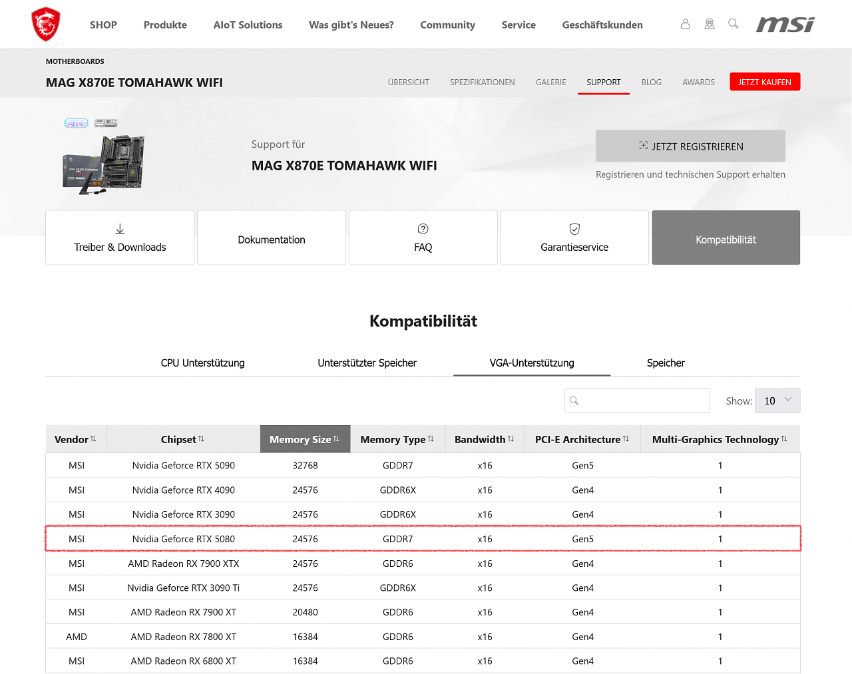Click the MSI dragon shield logo

(x=46, y=25)
